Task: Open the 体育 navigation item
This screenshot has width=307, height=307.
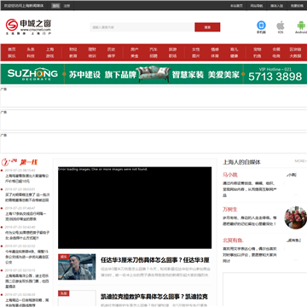Action: (x=215, y=56)
